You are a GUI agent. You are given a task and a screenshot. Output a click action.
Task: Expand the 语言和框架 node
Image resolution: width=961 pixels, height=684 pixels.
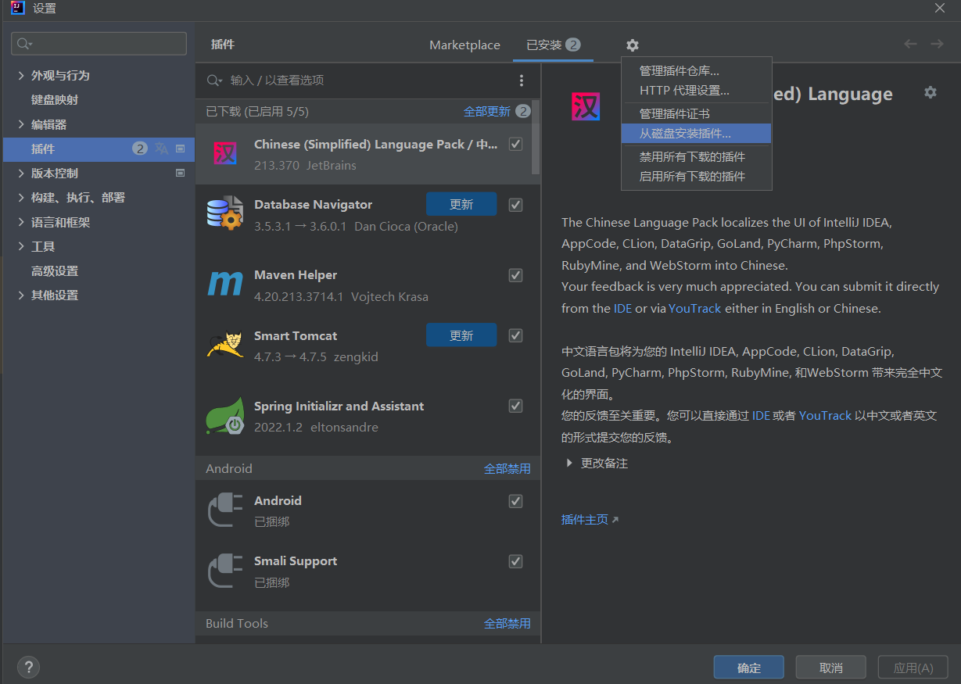point(21,222)
